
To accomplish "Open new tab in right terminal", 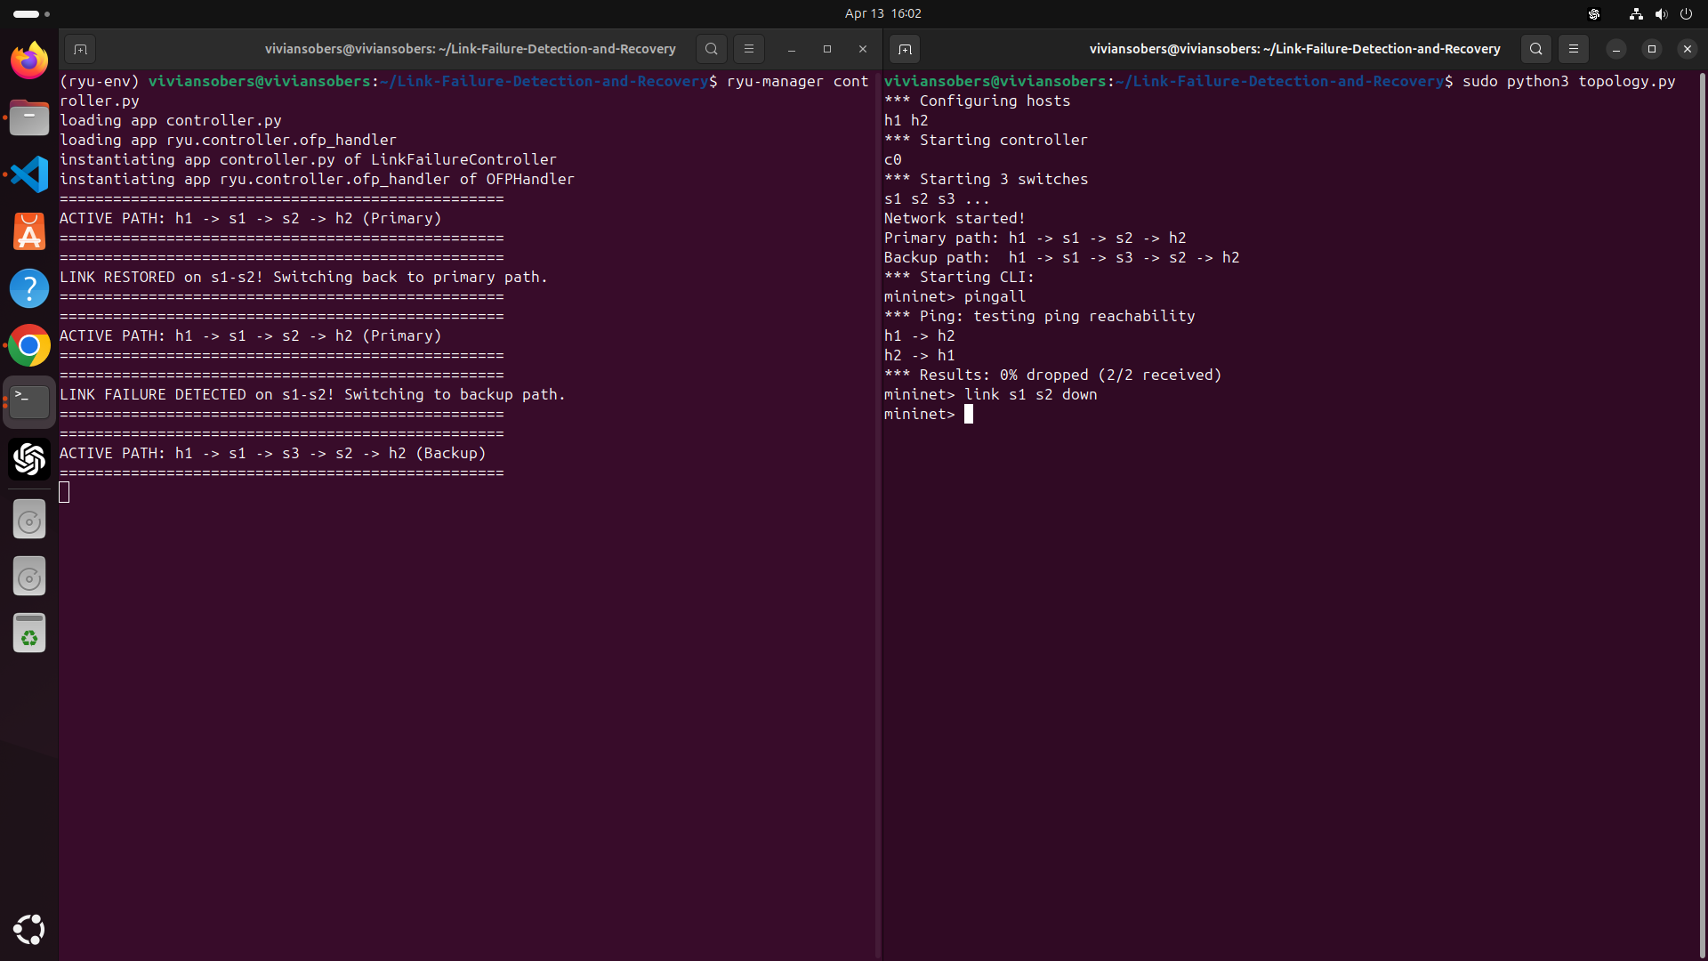I will pyautogui.click(x=905, y=49).
